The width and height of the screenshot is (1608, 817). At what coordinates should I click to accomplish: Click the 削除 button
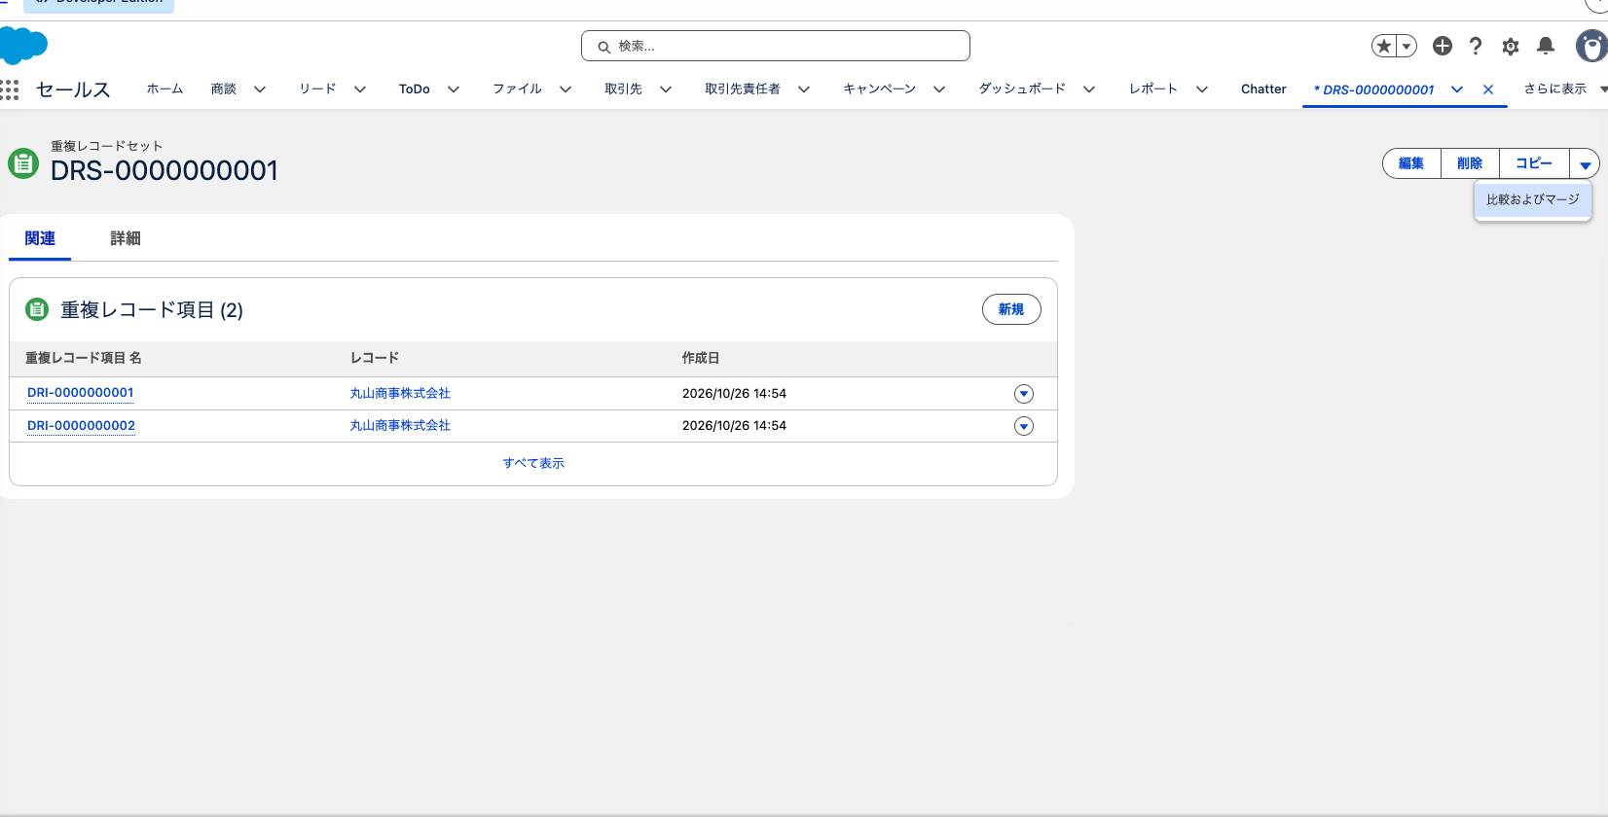click(1470, 163)
